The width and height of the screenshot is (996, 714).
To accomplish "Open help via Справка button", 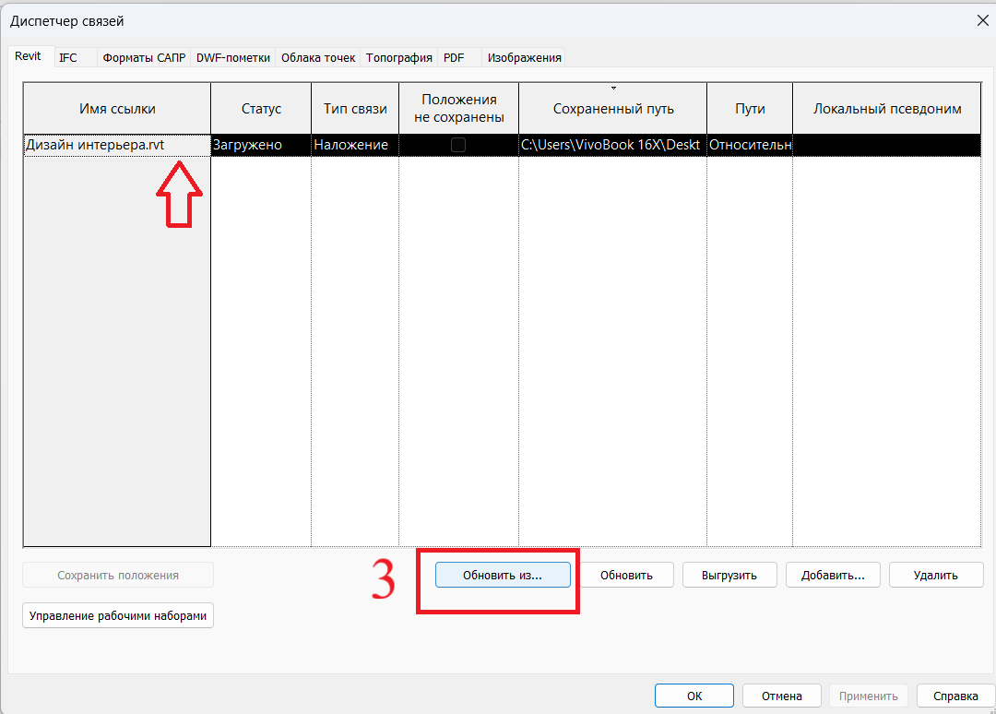I will point(955,696).
